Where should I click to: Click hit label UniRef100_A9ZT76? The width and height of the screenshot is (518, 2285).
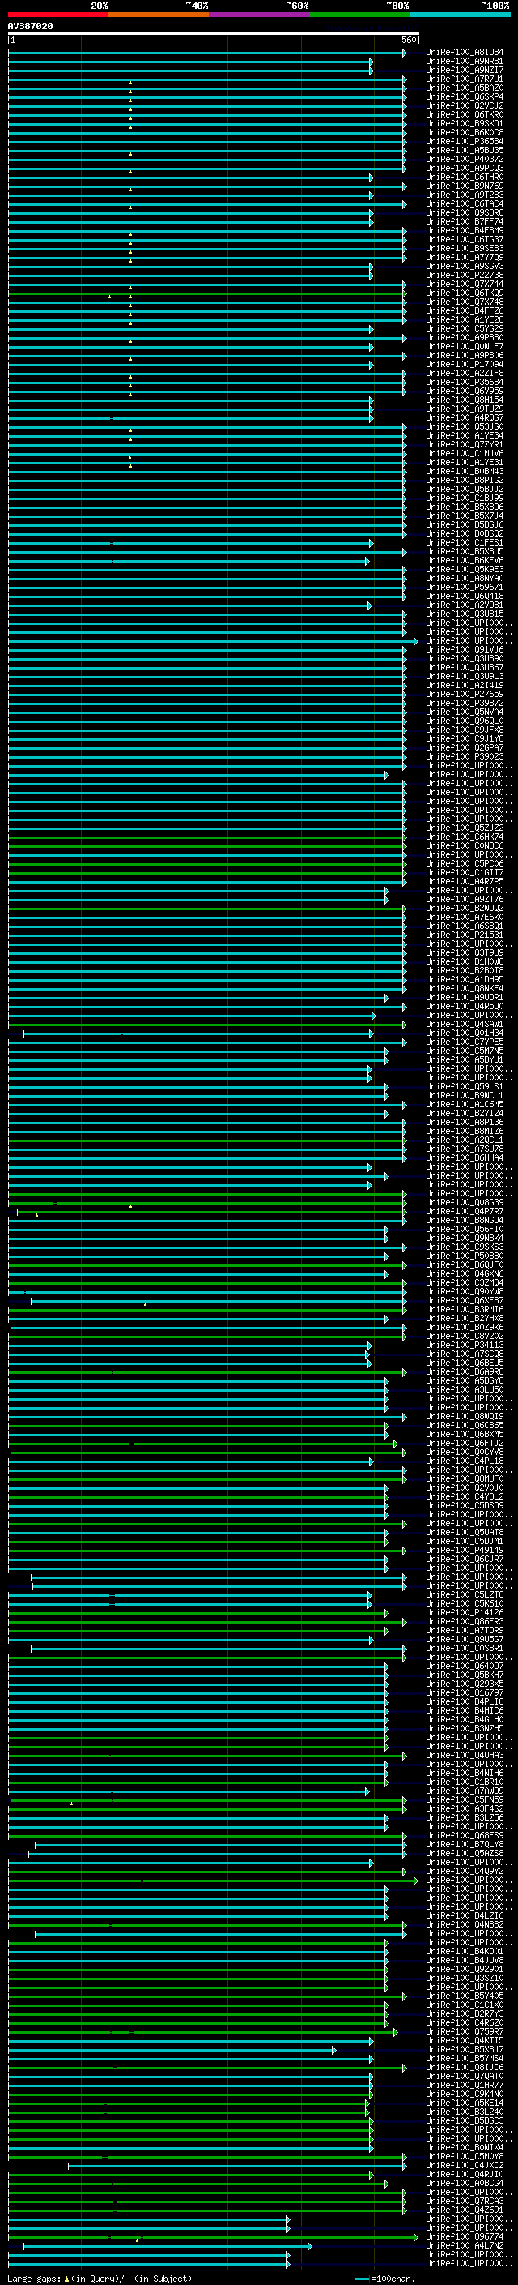[x=465, y=900]
